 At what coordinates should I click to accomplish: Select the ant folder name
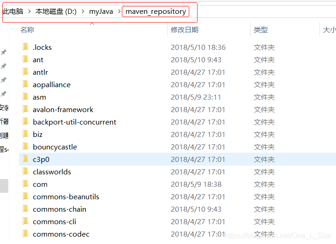tap(38, 60)
